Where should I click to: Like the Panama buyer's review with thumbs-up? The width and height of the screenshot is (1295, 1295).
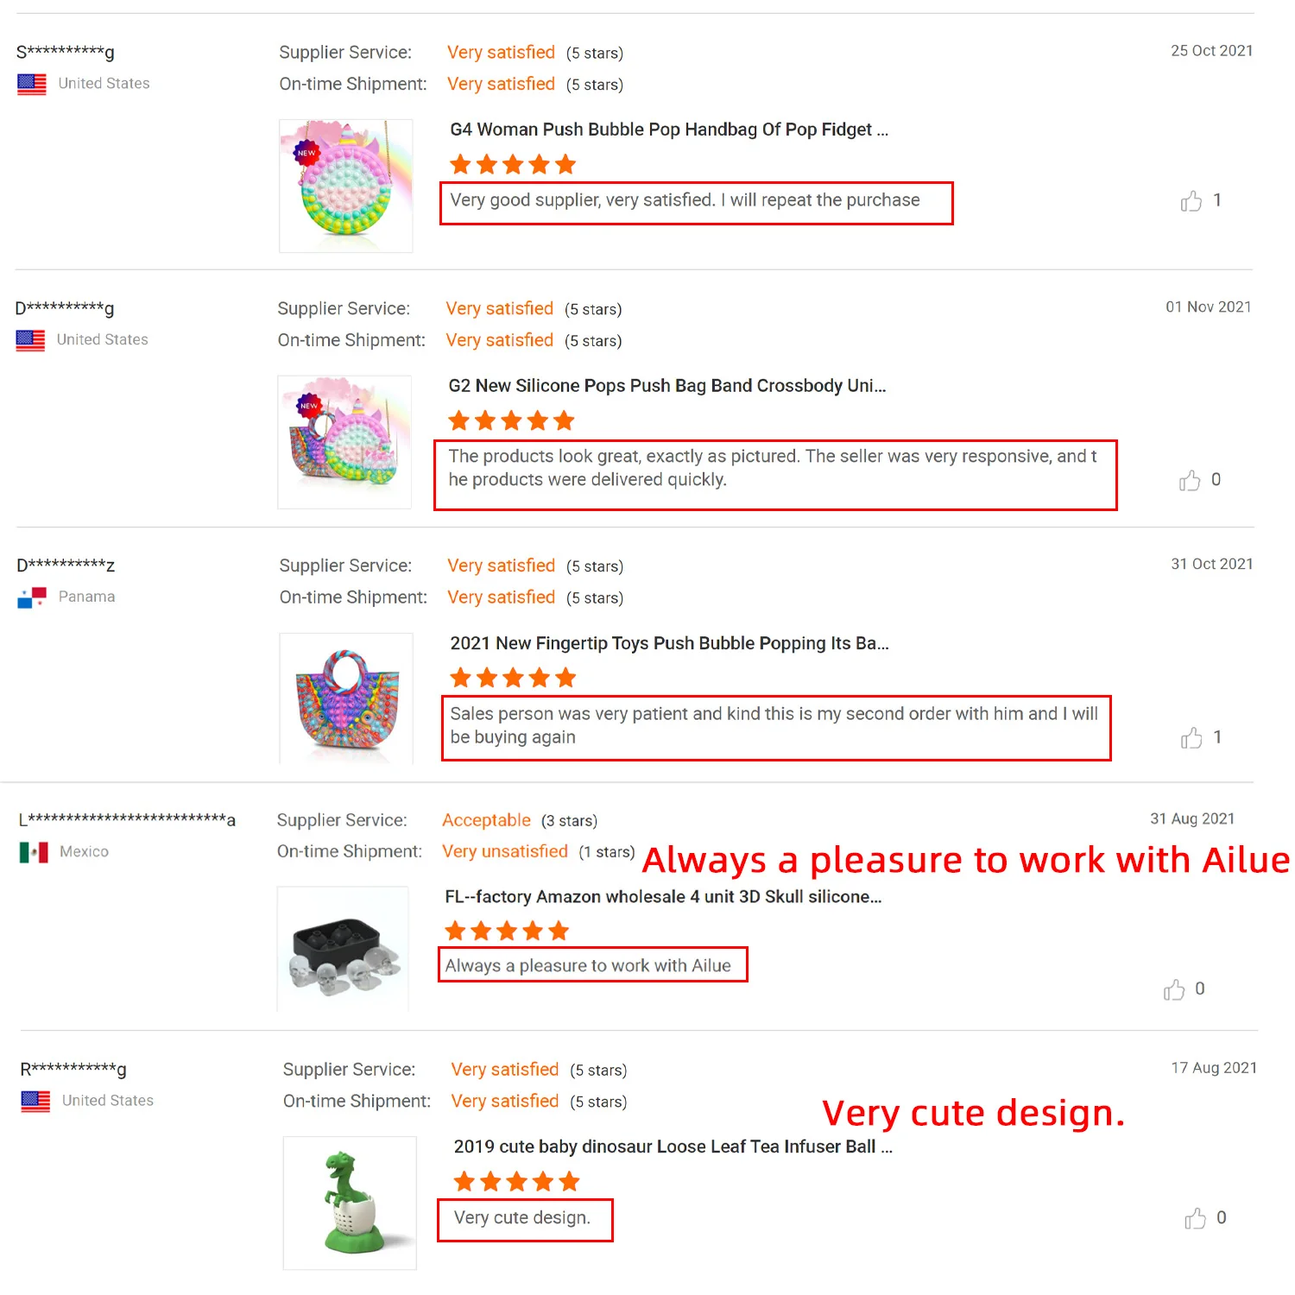pyautogui.click(x=1191, y=738)
